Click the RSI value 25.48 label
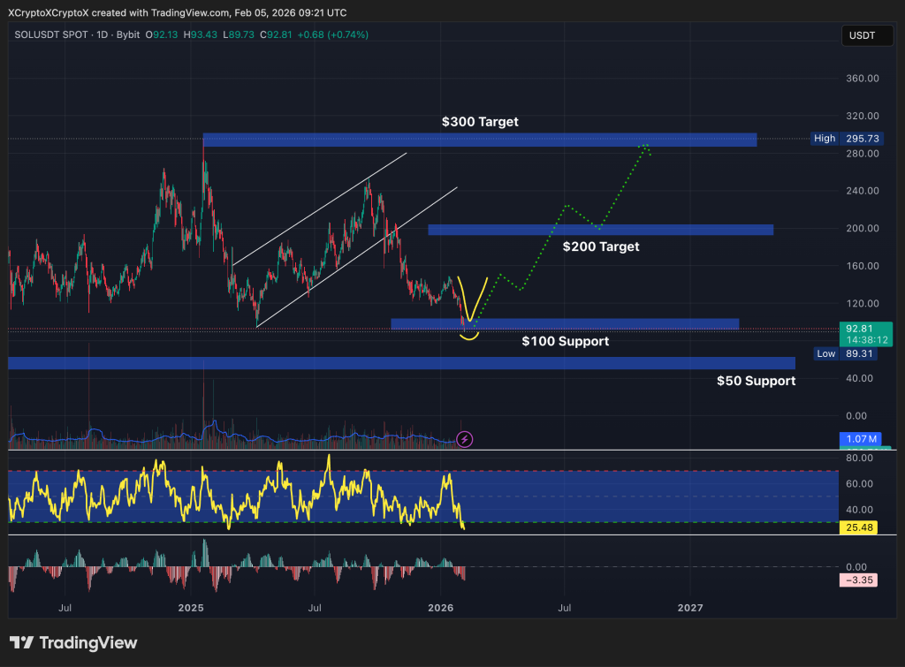Viewport: 905px width, 667px height. 857,527
